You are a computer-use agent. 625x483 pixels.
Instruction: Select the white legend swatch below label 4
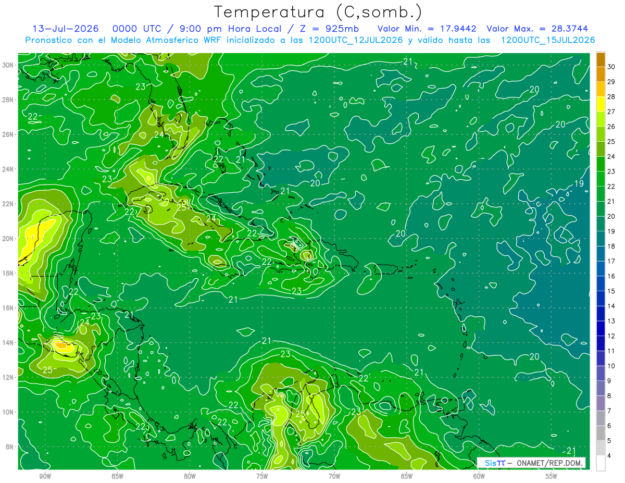pyautogui.click(x=601, y=463)
